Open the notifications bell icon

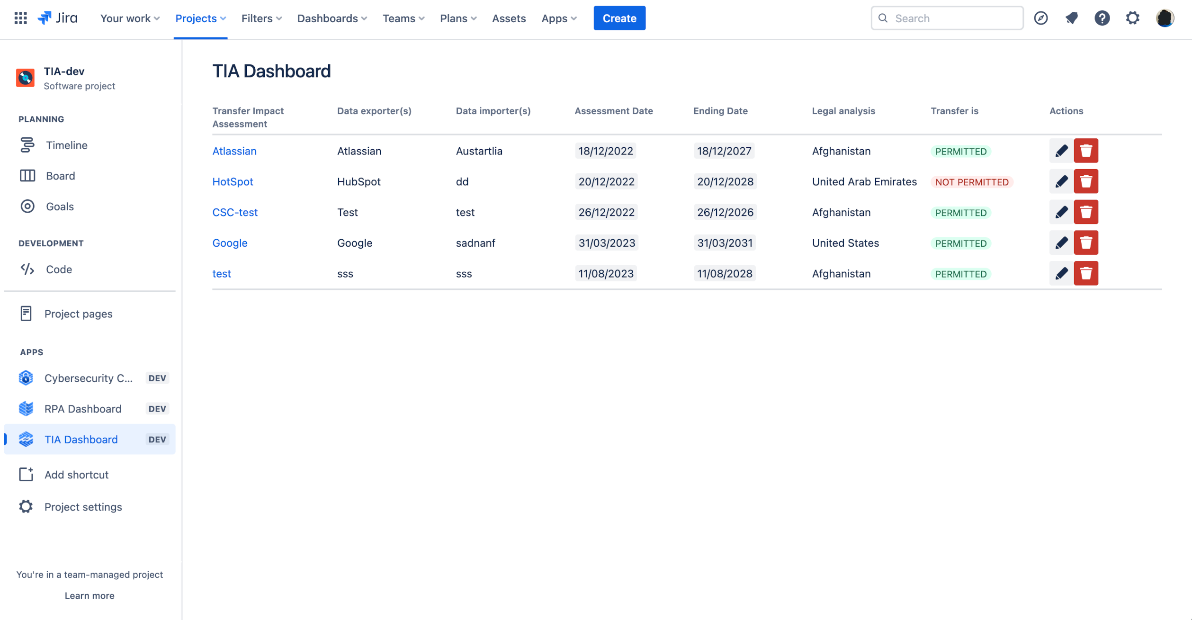[1071, 18]
